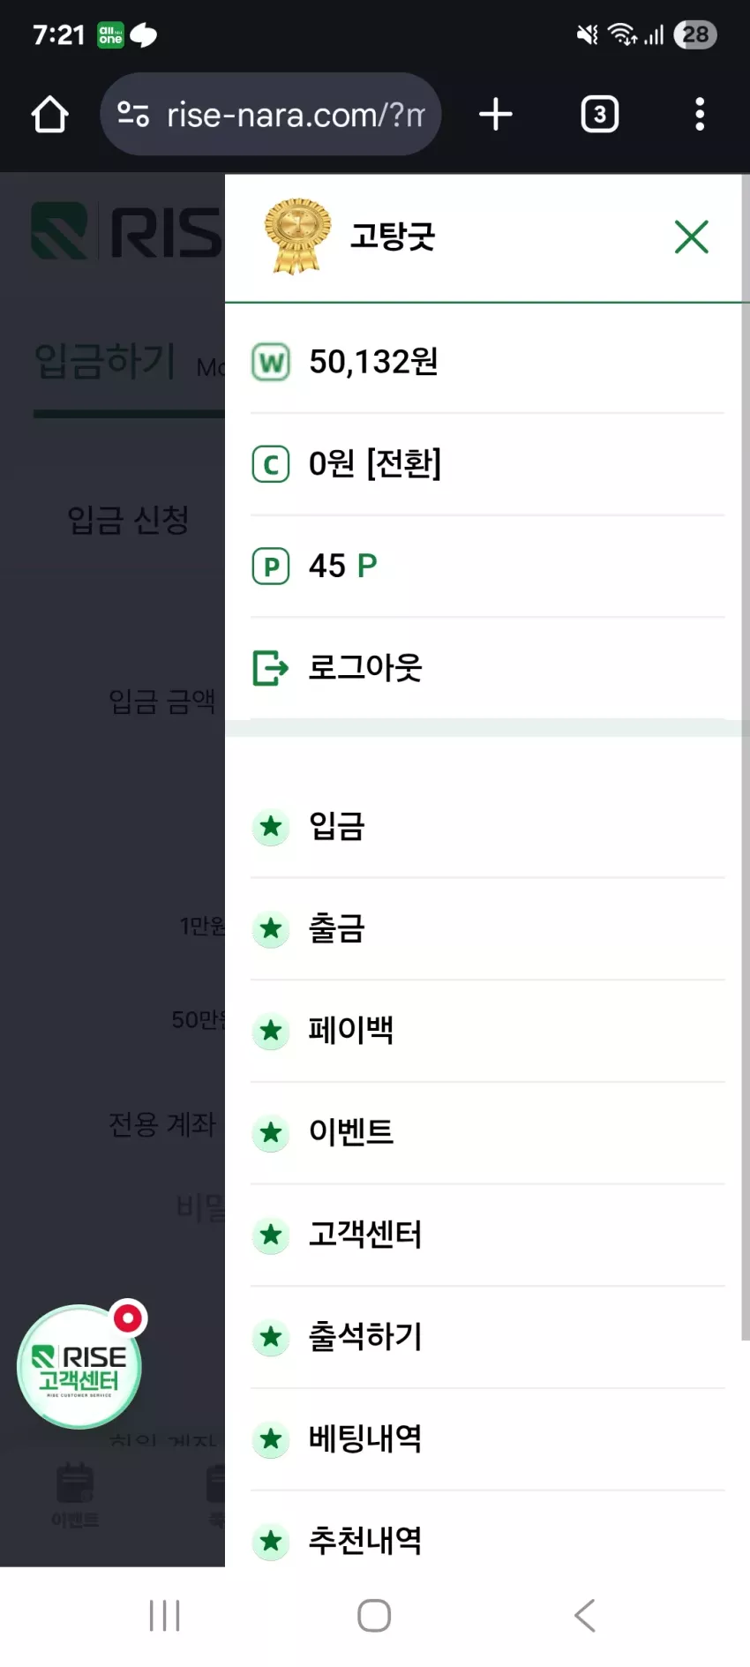Select 고객센터 in the side menu
Screen dimensions: 750x1667
coord(487,1235)
